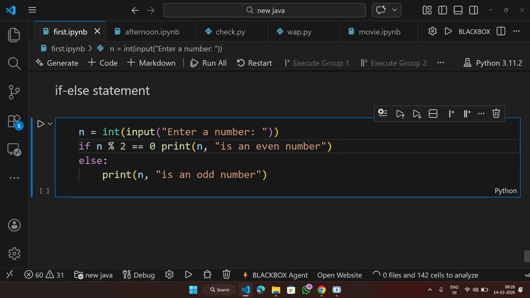Change the cell language Python label
This screenshot has width=530, height=298.
(506, 191)
